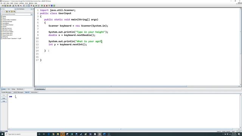Switch to Run I/O tab
The width and height of the screenshot is (242, 136).
(x=27, y=92)
